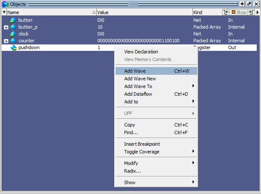
Task: Click the clock St0 value
Action: click(101, 34)
